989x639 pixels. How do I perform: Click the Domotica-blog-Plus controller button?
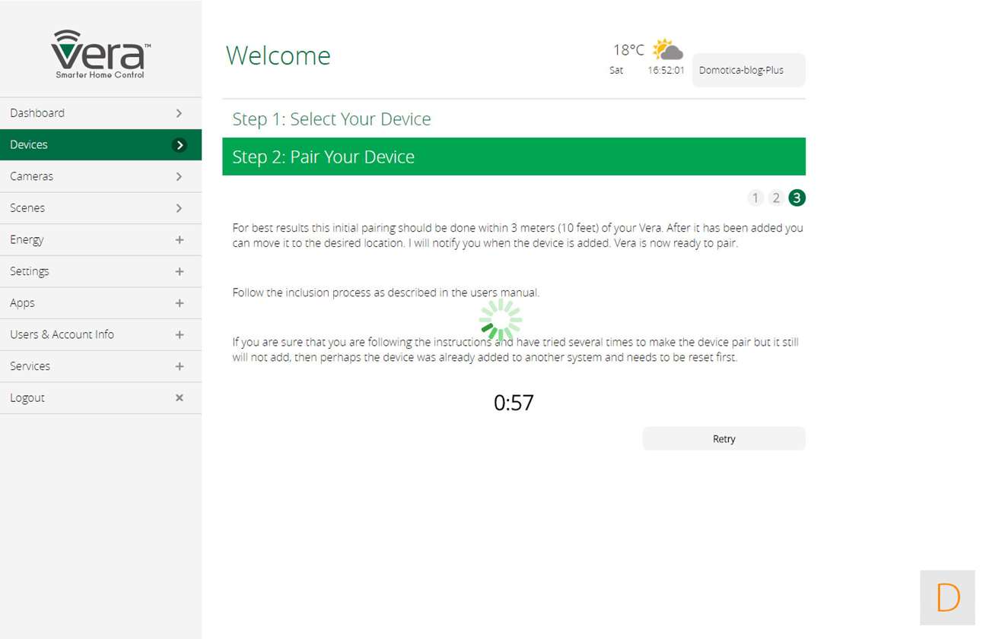[x=748, y=70]
